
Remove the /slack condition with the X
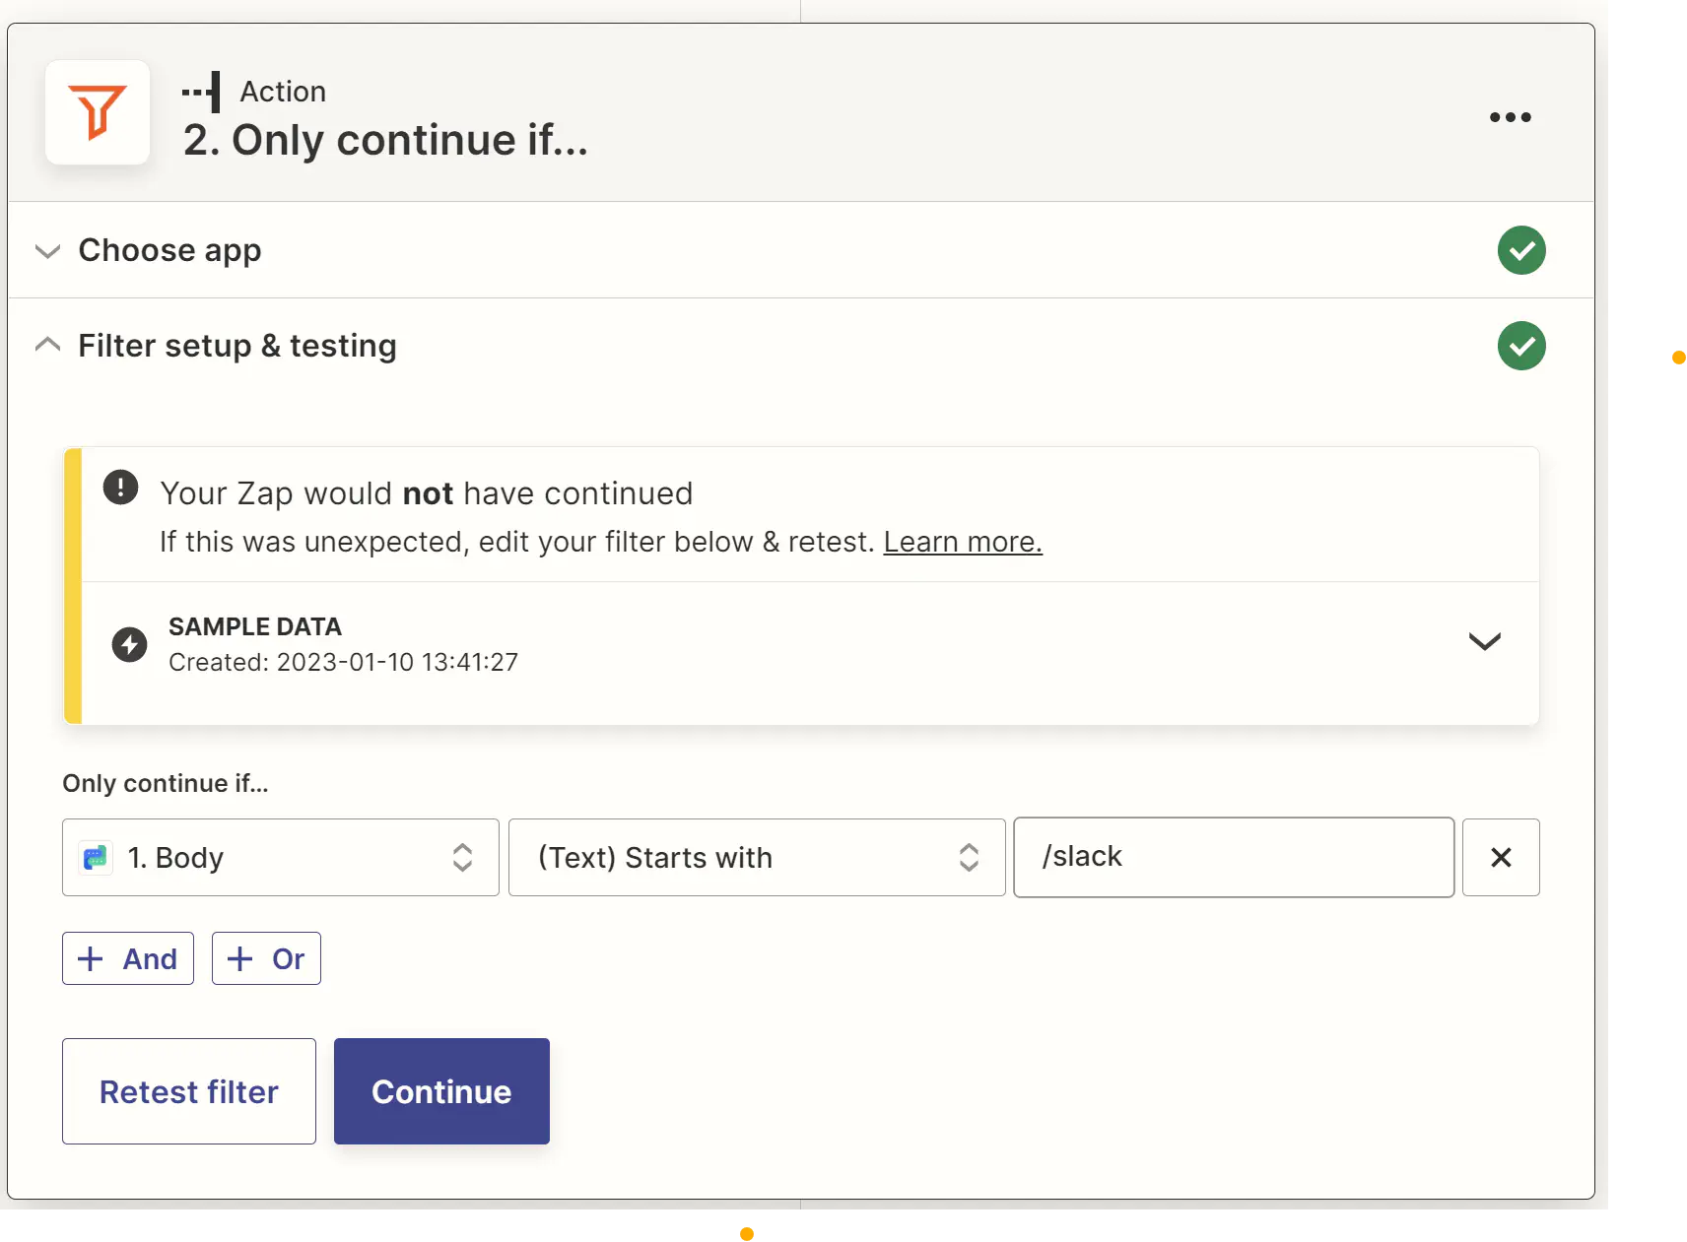point(1501,857)
